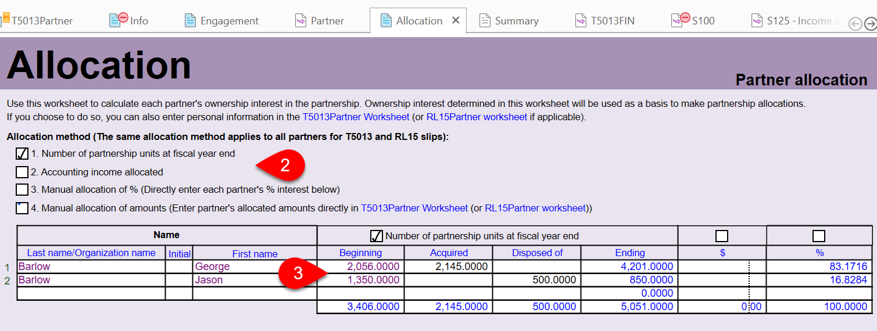Click the empty third-row last name cell

point(91,293)
